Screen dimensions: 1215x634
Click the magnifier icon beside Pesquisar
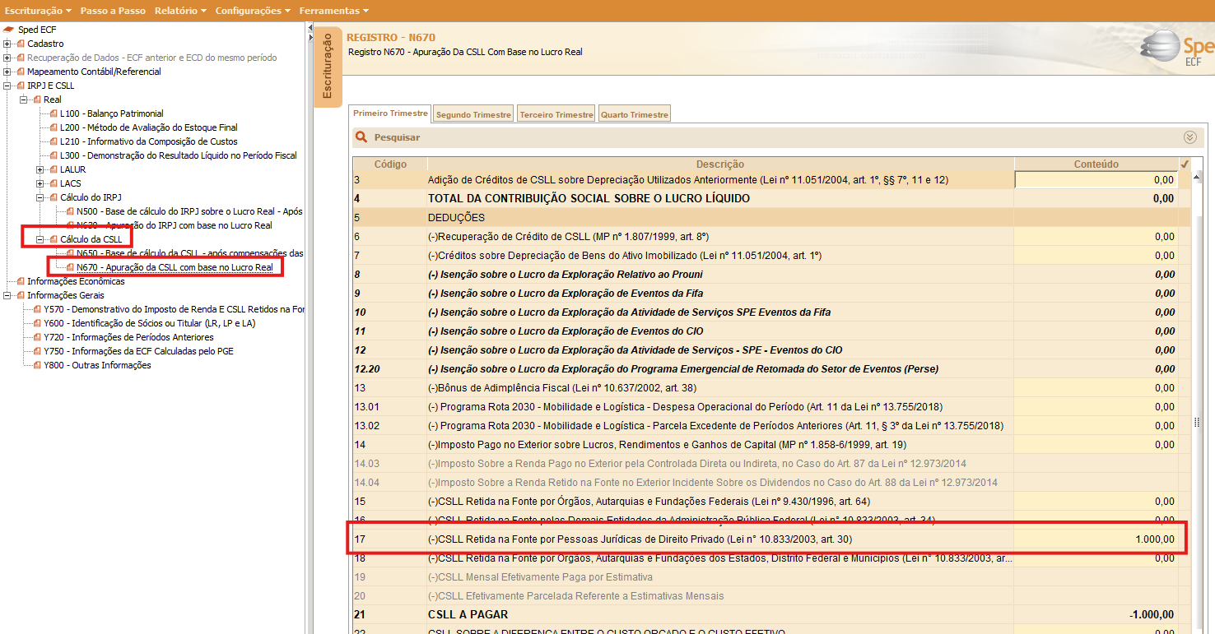tap(361, 137)
